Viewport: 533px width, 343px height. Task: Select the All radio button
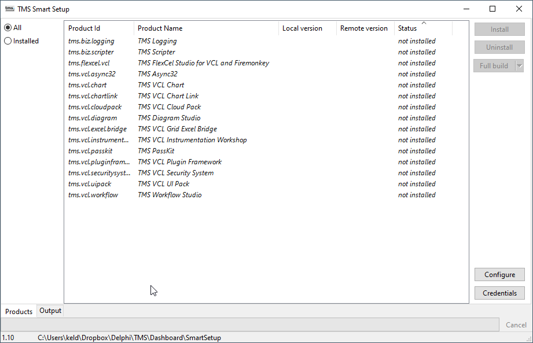point(13,28)
